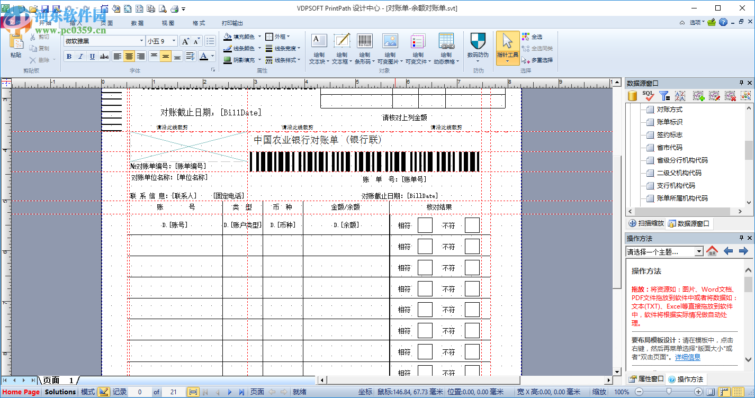Image resolution: width=755 pixels, height=398 pixels.
Task: Open the Page (页面) ribbon tab
Action: coord(106,23)
